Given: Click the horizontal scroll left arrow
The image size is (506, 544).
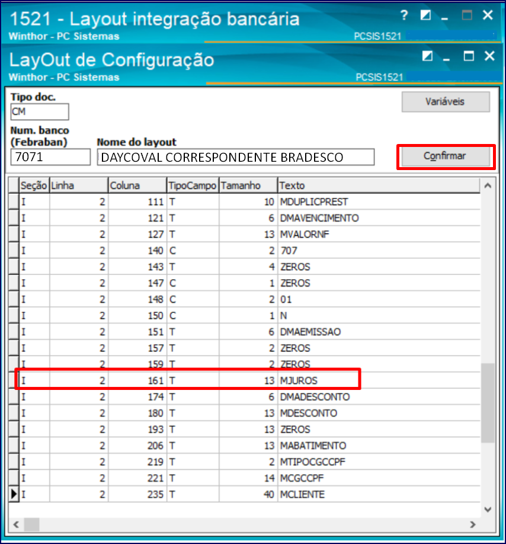Looking at the screenshot, I should coord(16,524).
